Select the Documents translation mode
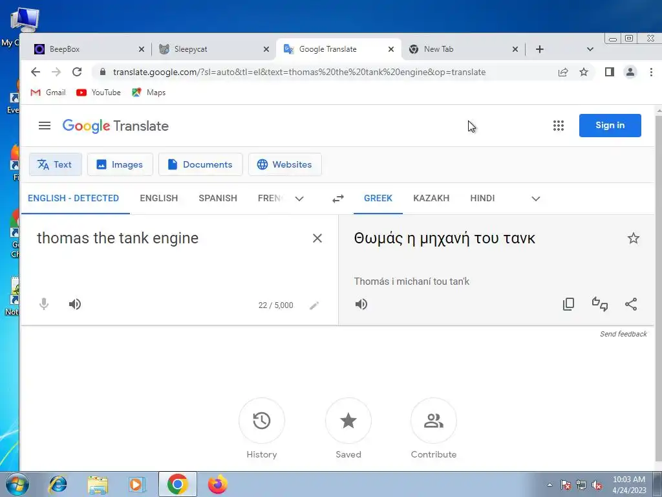This screenshot has width=662, height=497. coord(200,164)
